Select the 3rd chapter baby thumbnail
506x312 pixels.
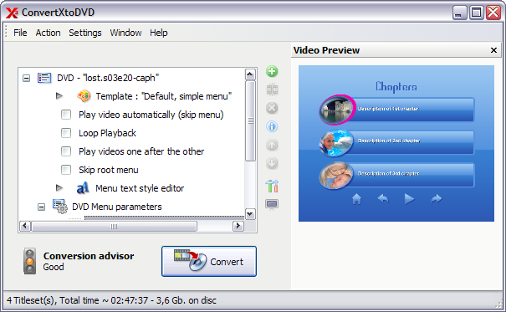pos(336,175)
